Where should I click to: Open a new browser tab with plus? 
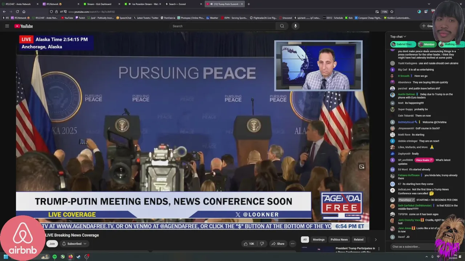pos(249,4)
